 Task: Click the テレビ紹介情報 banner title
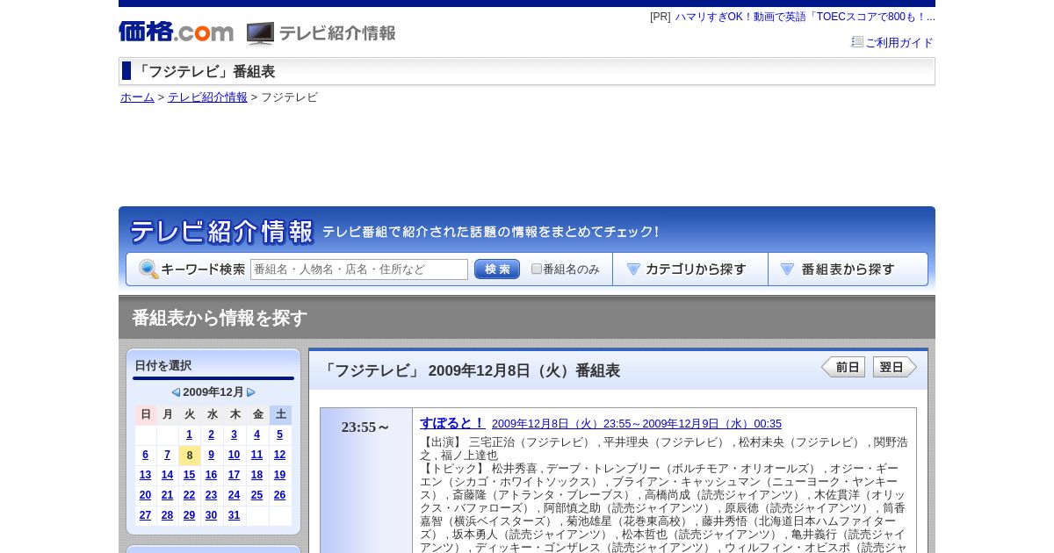[221, 232]
